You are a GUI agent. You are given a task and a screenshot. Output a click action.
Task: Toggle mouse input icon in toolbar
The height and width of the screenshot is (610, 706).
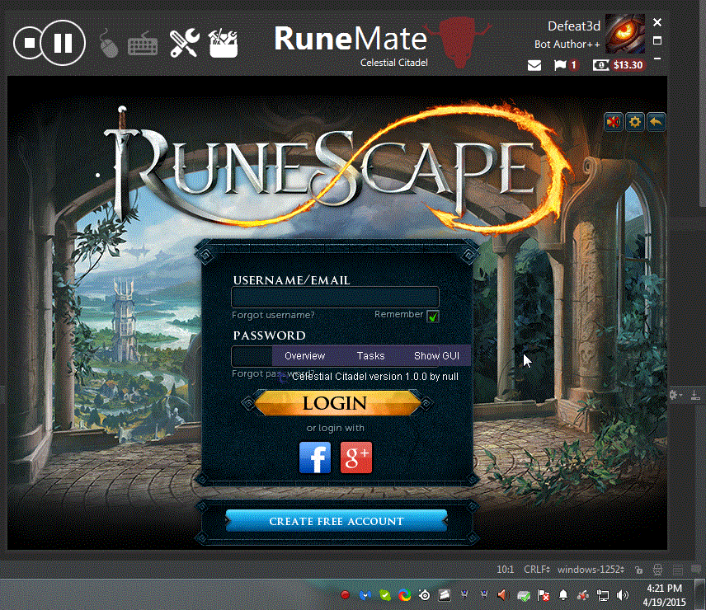[108, 43]
